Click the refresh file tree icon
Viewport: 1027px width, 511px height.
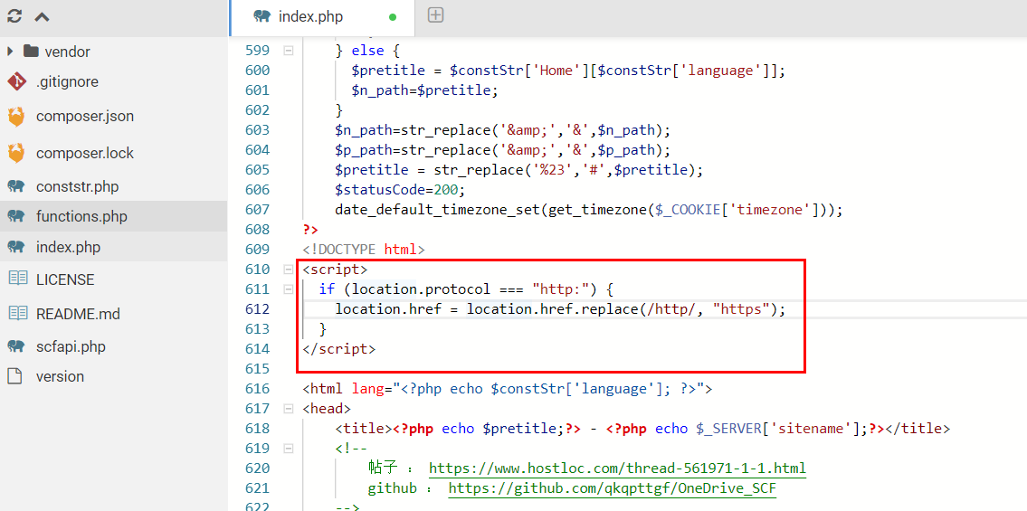14,16
